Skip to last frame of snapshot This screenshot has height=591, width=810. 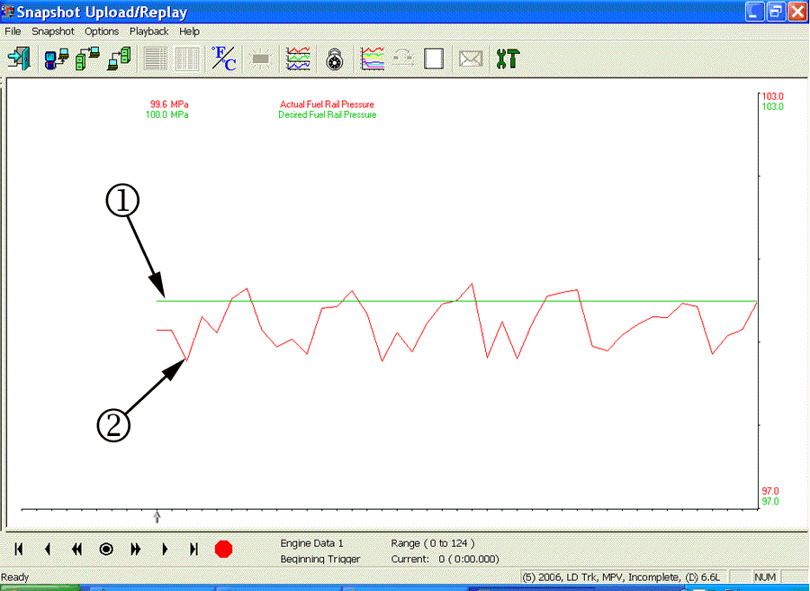click(x=193, y=549)
